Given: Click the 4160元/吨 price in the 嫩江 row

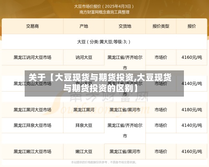Looking at the screenshot, I should point(191,152).
